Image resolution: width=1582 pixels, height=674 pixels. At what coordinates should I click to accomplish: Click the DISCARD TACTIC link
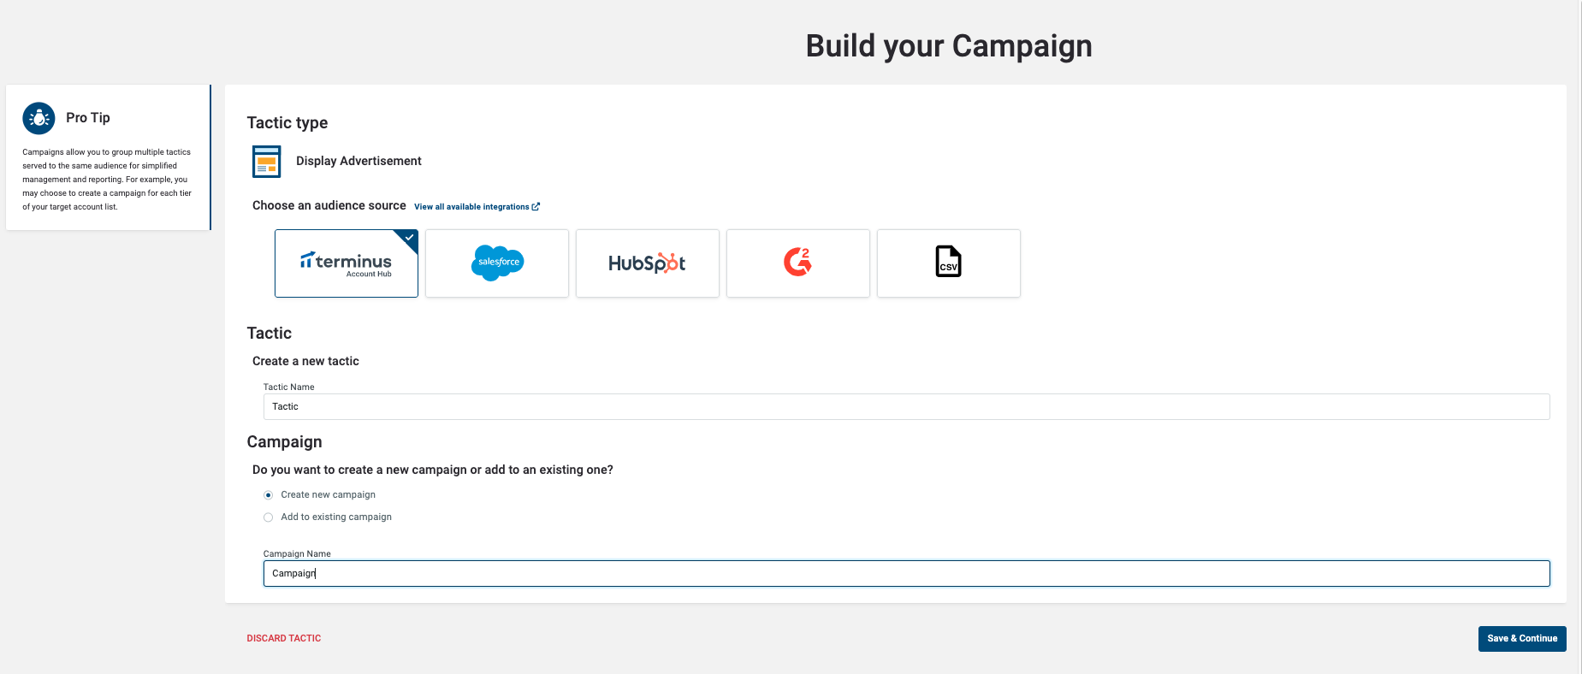pos(284,639)
